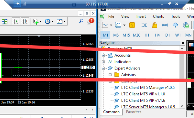Select the M30 timeframe
194x118 pixels.
click(136, 35)
